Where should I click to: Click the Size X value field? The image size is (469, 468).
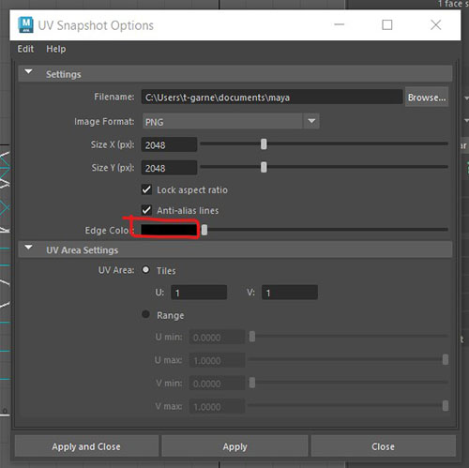click(x=169, y=144)
